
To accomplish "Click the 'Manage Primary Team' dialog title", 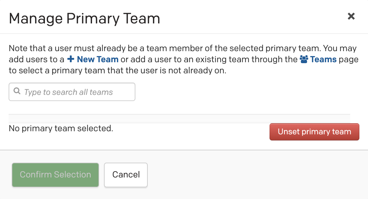I will pos(85,19).
